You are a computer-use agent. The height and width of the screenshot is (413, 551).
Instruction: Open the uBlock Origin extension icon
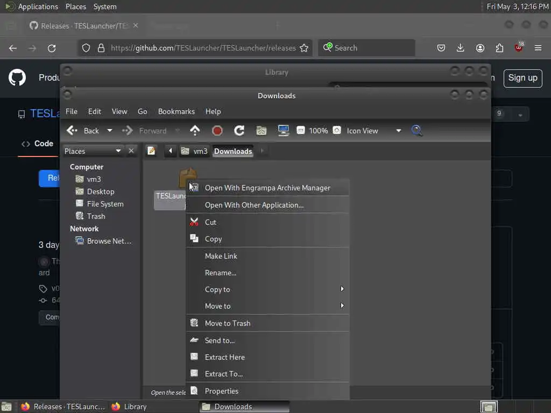tap(519, 47)
